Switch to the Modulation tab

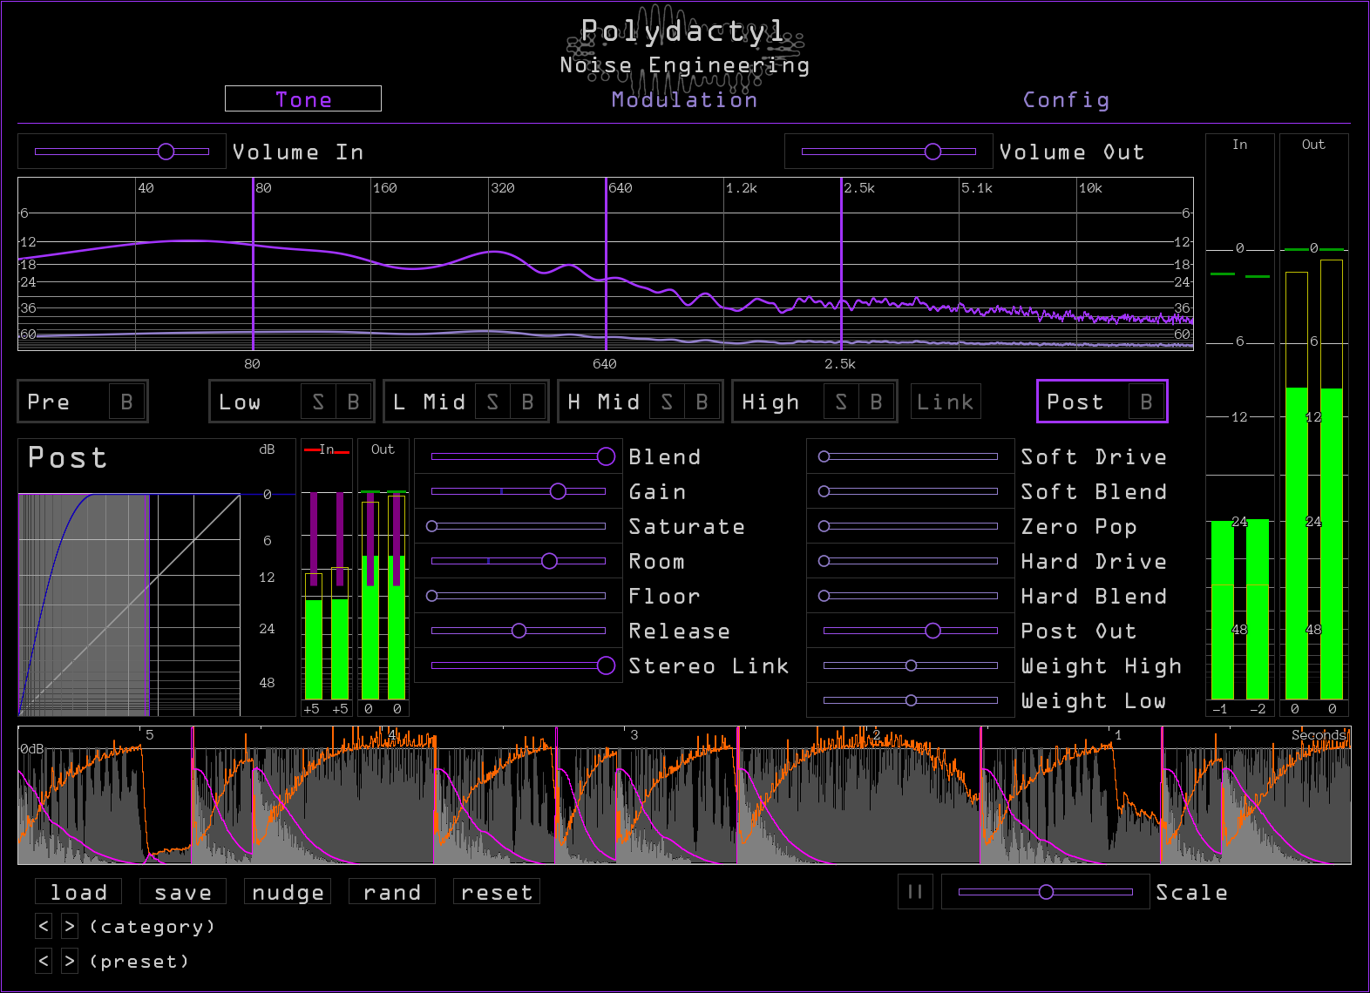click(684, 100)
